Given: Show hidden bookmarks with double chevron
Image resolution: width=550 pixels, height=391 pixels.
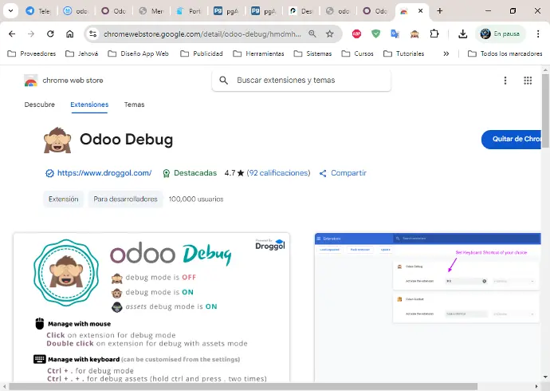Looking at the screenshot, I should pos(446,53).
